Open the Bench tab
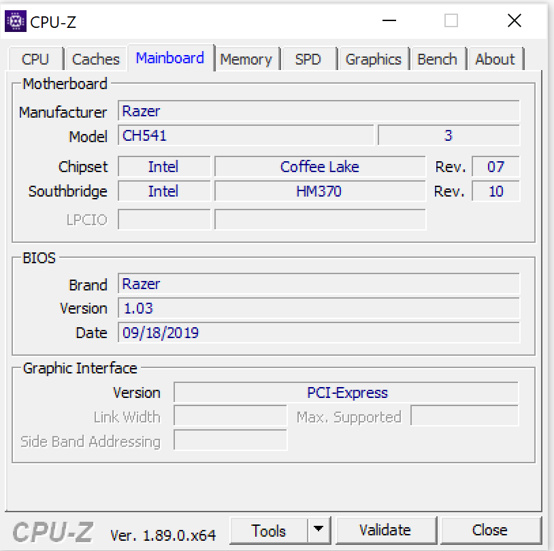The image size is (554, 551). (x=438, y=59)
